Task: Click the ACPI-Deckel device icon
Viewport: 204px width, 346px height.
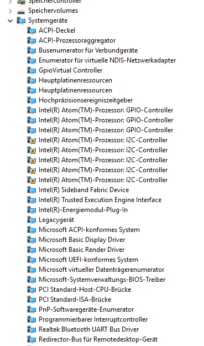Action: coord(32,30)
